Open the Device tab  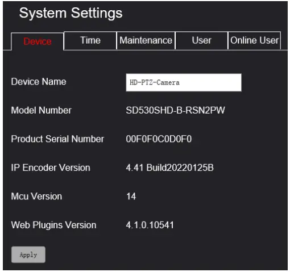tap(38, 41)
